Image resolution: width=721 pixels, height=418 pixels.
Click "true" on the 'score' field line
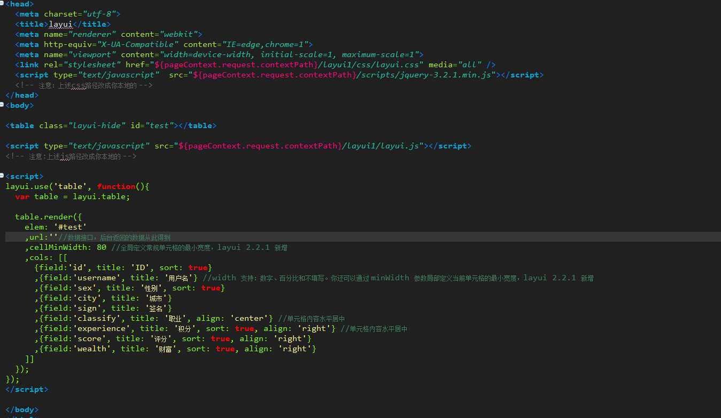(220, 338)
